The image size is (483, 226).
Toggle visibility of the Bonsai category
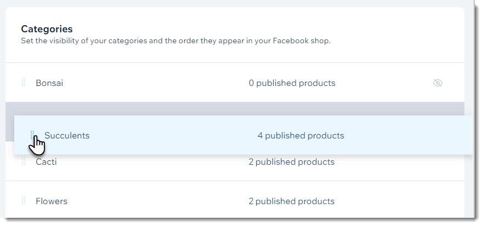[x=438, y=83]
